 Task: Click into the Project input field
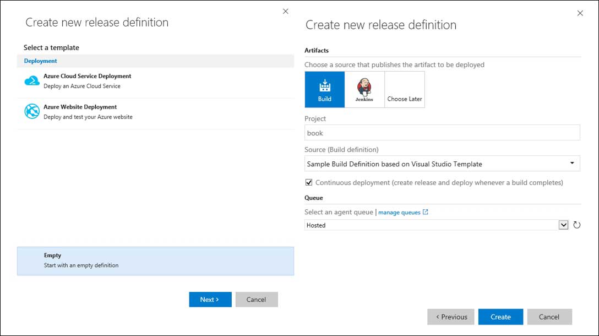(442, 133)
